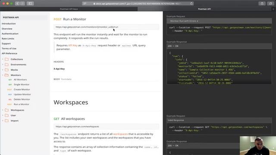Screen dimensions: 276x155
Task: Expand the Mocks folder arrow
Action: click(x=3, y=70)
